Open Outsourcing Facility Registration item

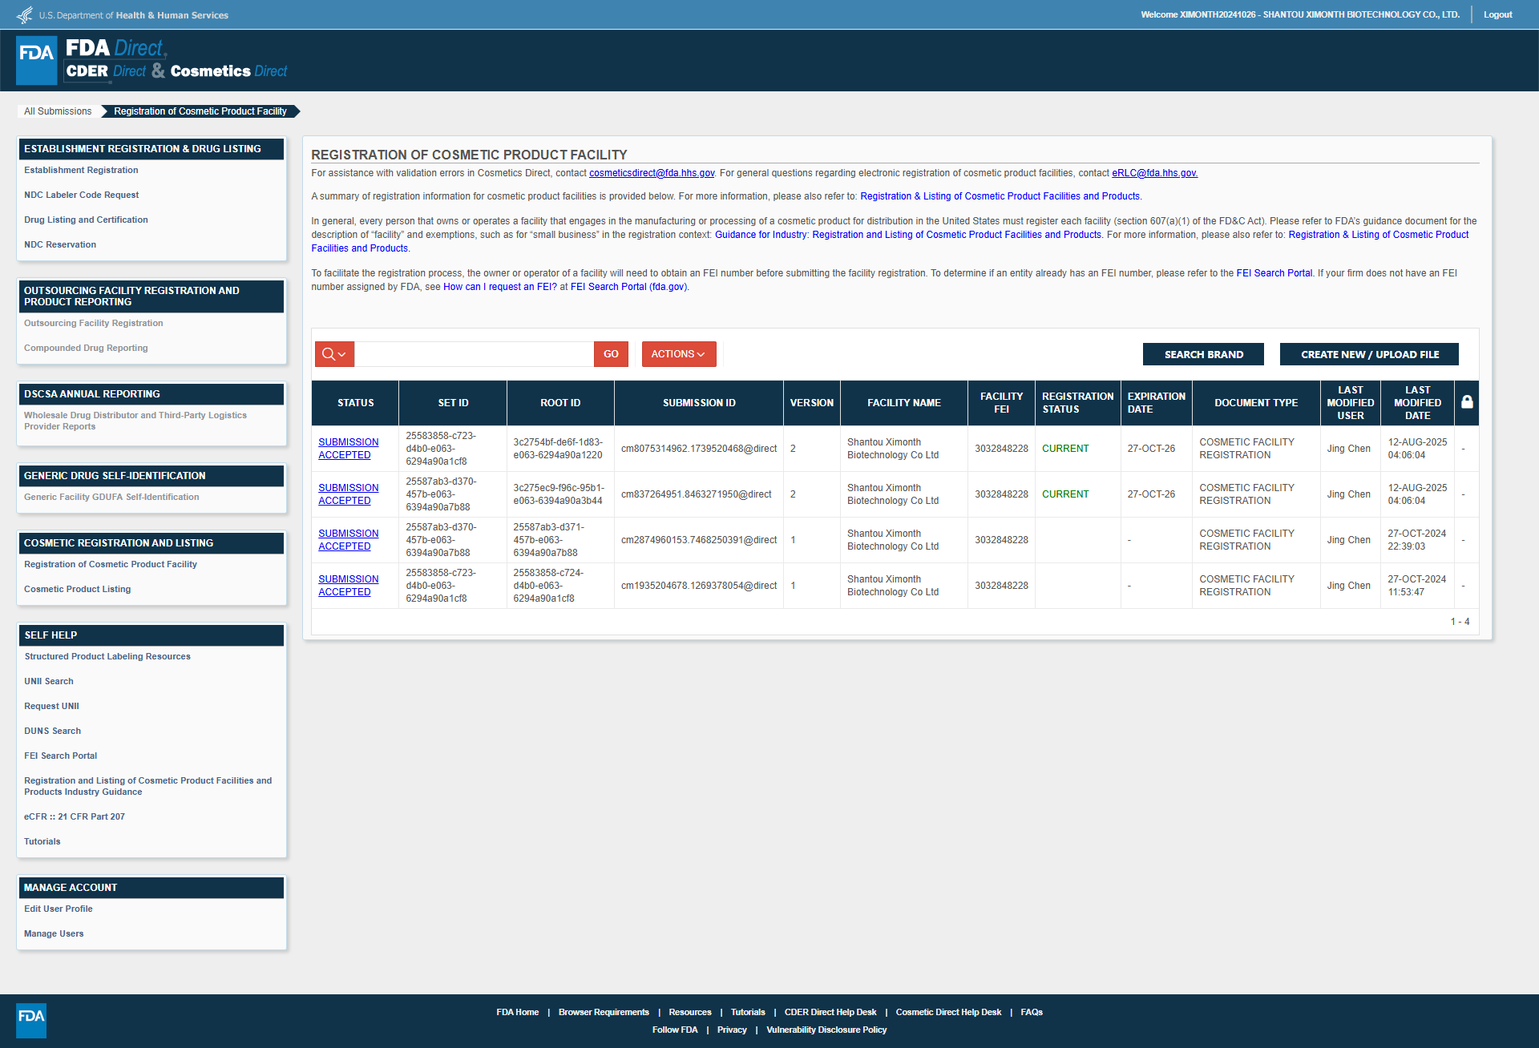[93, 323]
